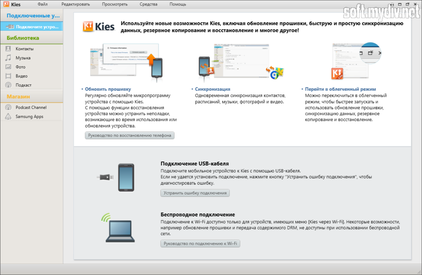Click the USB cable phone icon
The height and width of the screenshot is (275, 422).
116,178
